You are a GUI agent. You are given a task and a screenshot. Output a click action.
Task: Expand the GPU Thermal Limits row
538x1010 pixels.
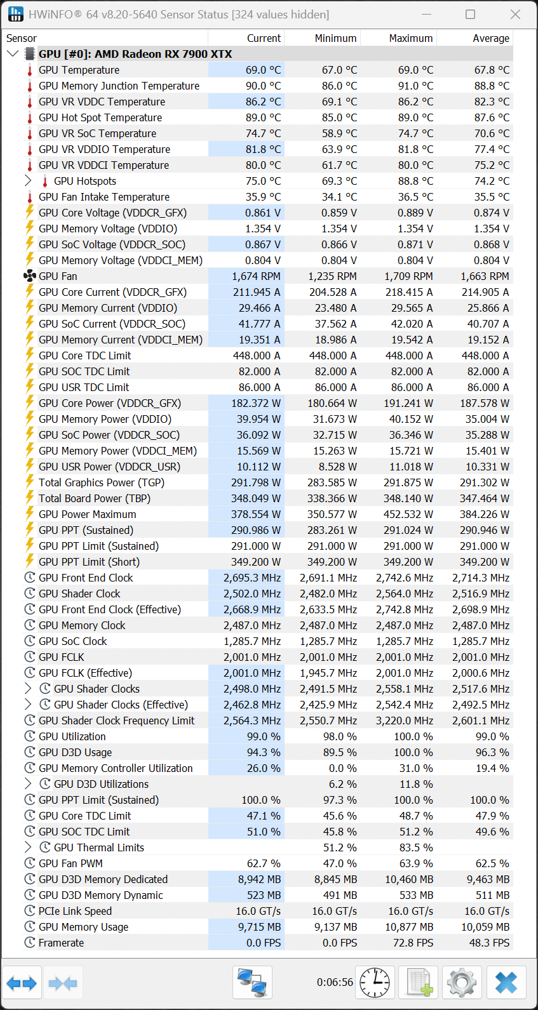point(28,847)
